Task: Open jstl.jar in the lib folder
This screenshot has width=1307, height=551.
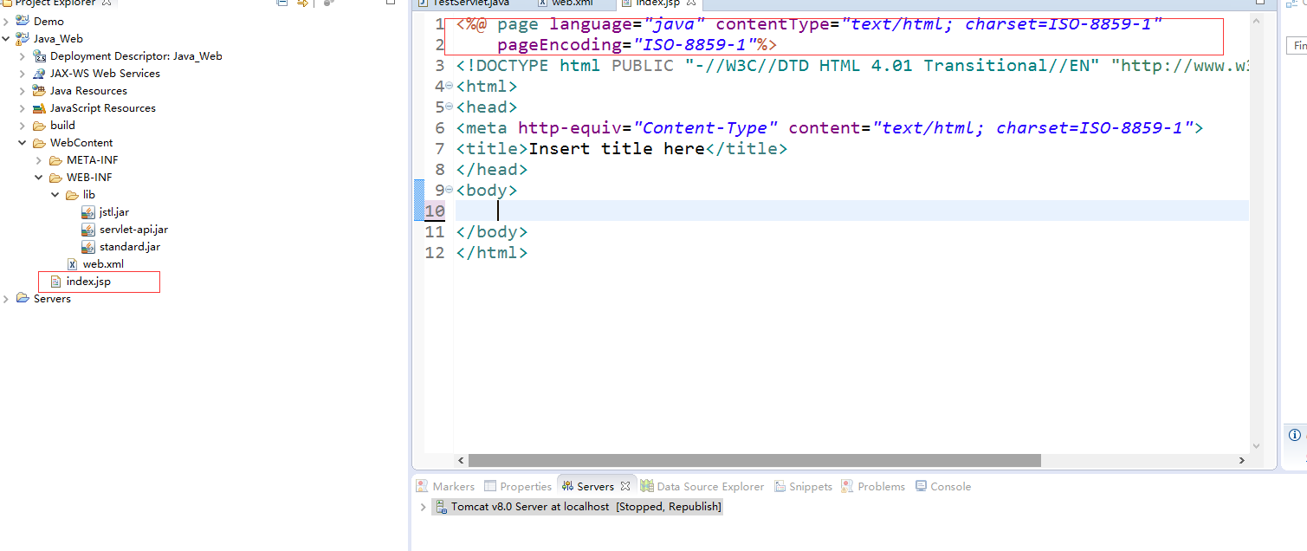Action: 113,212
